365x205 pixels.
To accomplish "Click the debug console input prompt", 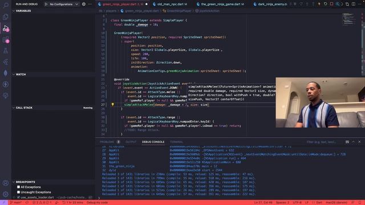I will coord(230,198).
